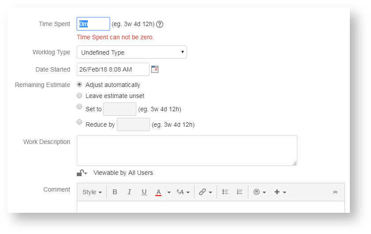
Task: Select the 'Set to' radio button
Action: coord(79,106)
